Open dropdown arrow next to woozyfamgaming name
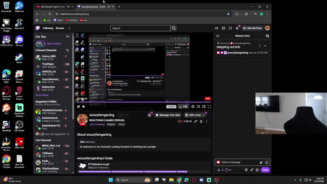 pyautogui.click(x=127, y=115)
